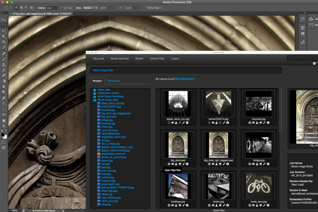Open the Channels panel icon

[311, 19]
